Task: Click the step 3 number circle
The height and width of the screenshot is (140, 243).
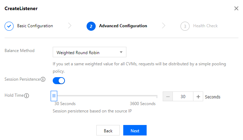Action: (185, 26)
